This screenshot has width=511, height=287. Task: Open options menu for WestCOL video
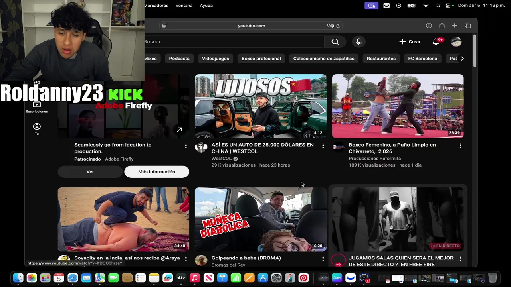323,146
